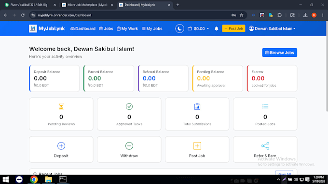Open a new browser tab
Image resolution: width=328 pixels, height=184 pixels.
point(178,5)
